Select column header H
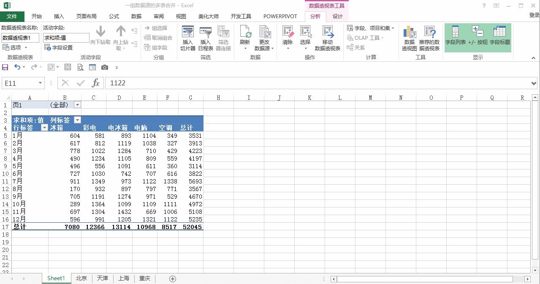Viewport: 540px width, 284px height. coord(218,98)
